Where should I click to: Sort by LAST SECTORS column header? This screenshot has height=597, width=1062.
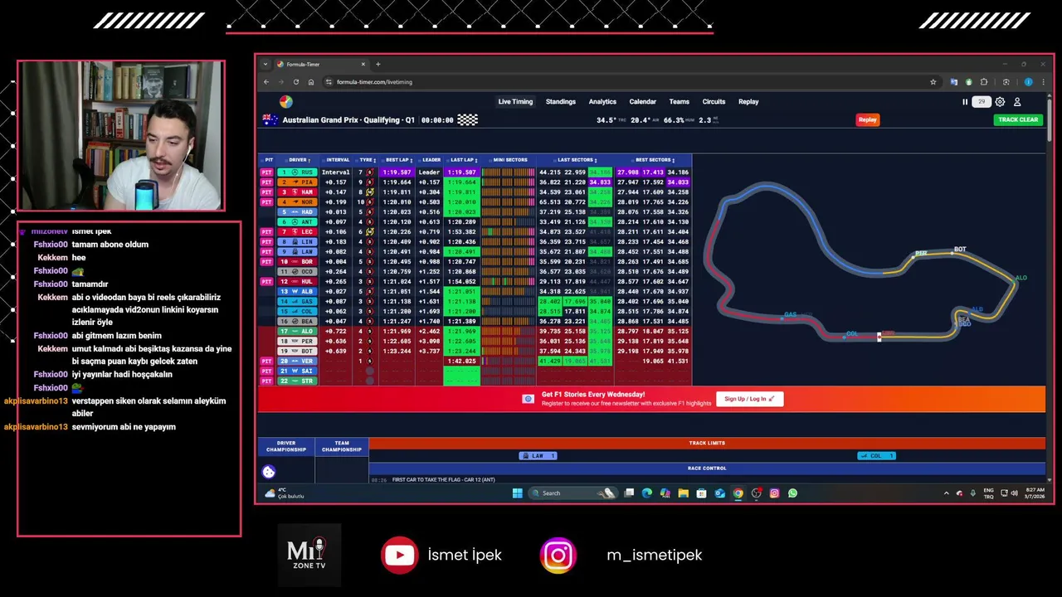point(575,160)
